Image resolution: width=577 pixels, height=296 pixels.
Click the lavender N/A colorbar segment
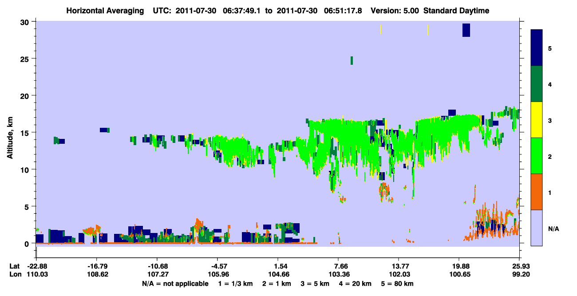tap(537, 228)
